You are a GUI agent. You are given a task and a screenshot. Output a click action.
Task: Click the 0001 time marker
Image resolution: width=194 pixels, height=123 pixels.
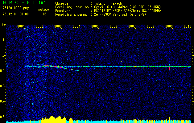[x=21, y=26]
